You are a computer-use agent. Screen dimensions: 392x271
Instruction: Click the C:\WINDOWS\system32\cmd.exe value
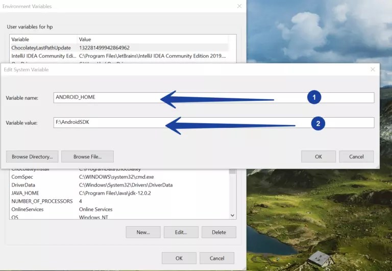pos(116,177)
